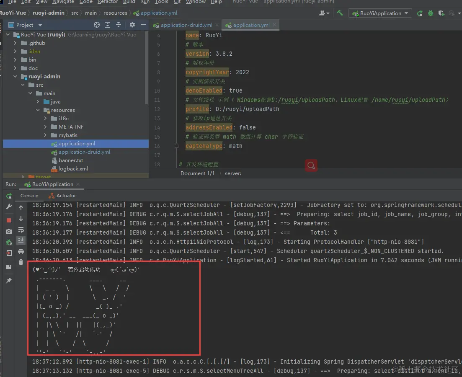Viewport: 462px width, 377px height.
Task: Expand the mybatis folder
Action: click(x=45, y=135)
